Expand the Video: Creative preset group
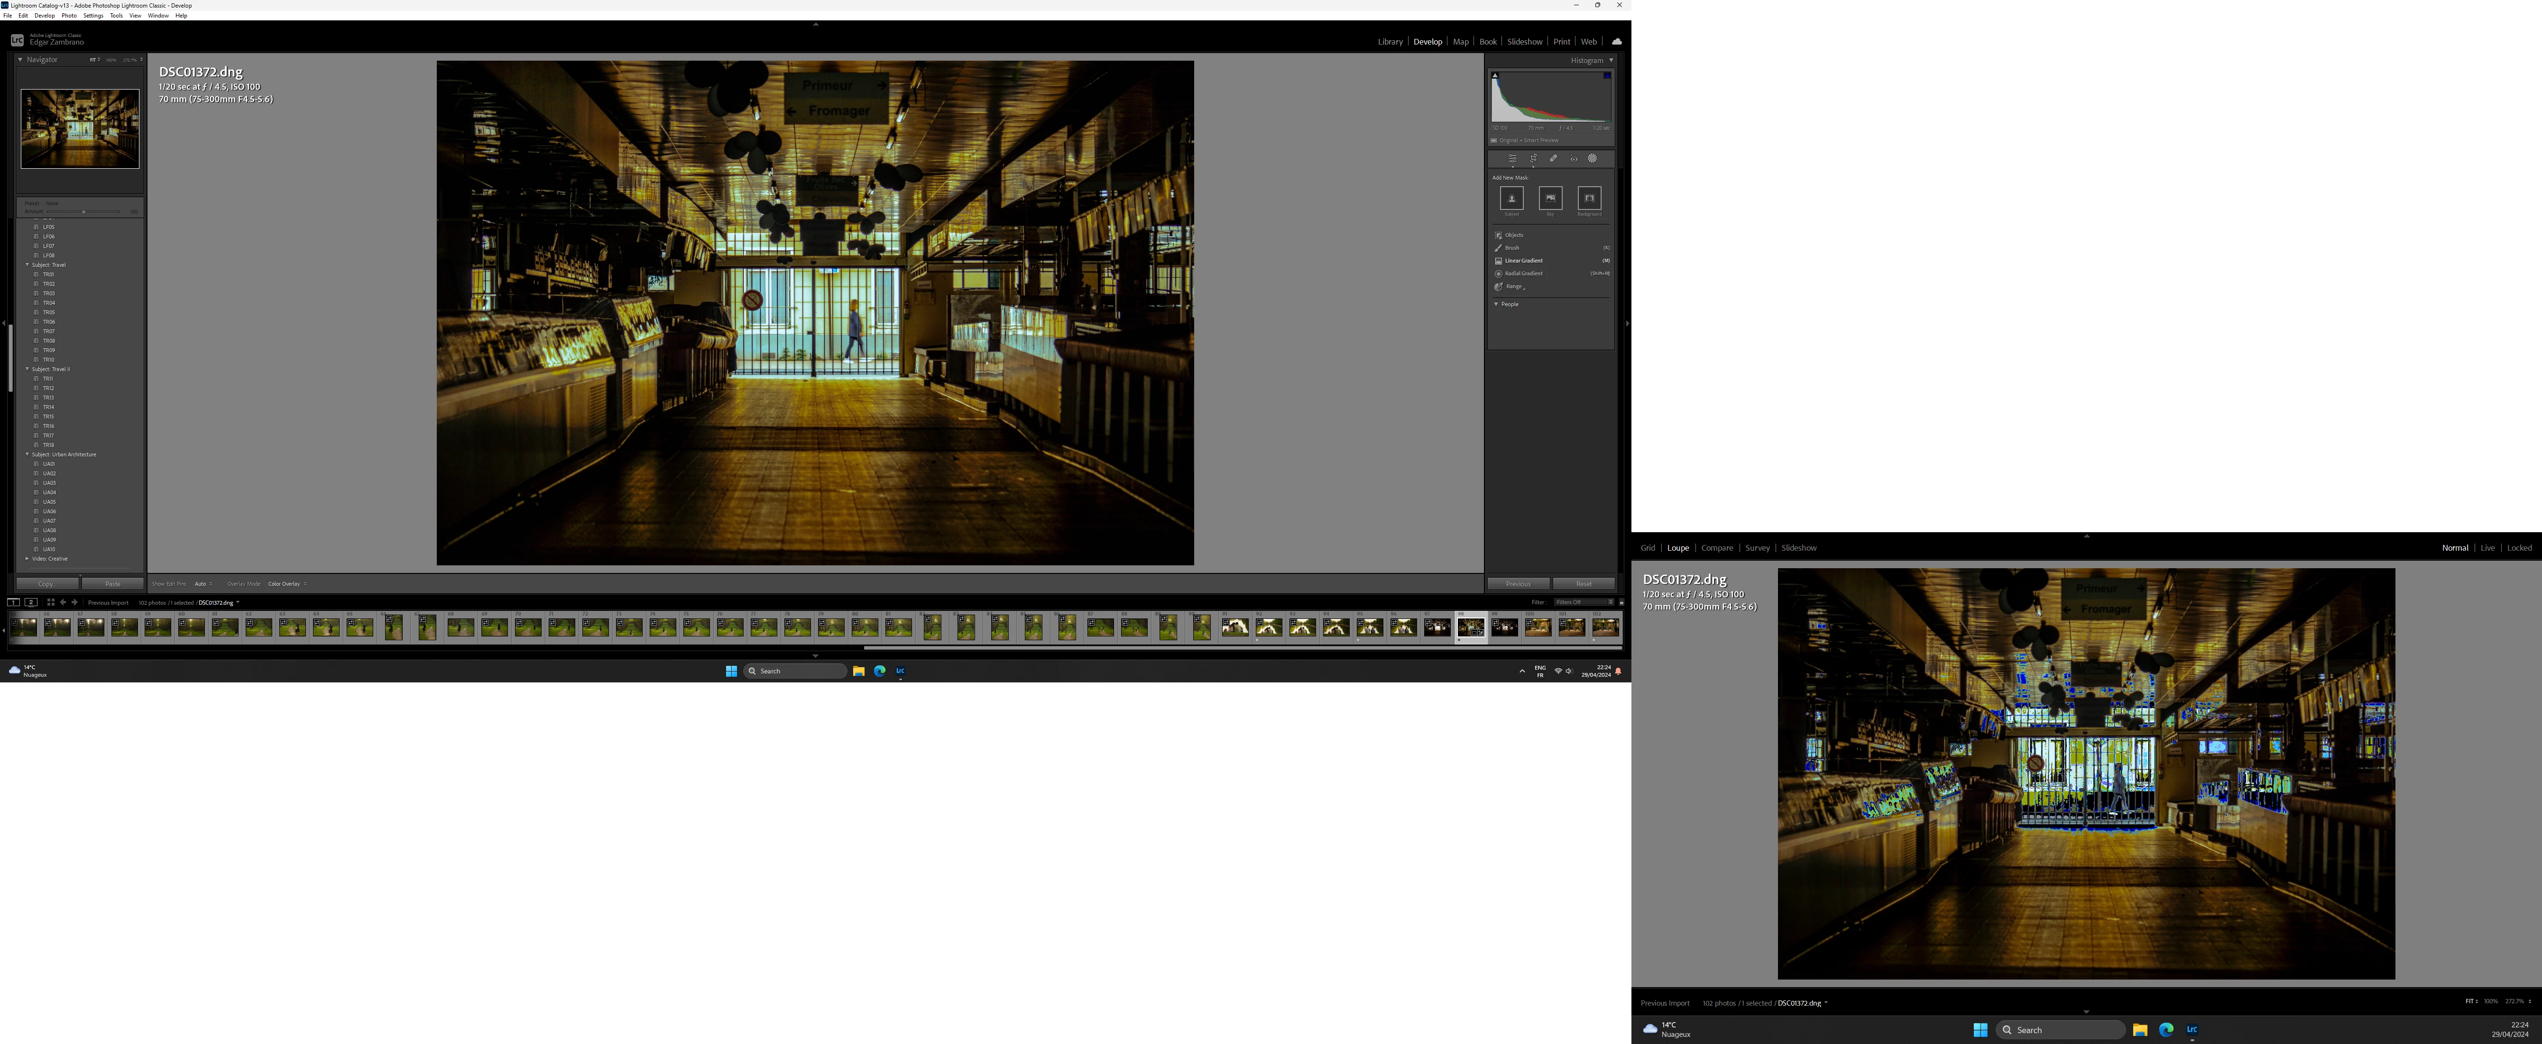This screenshot has height=1044, width=2542. [x=27, y=559]
